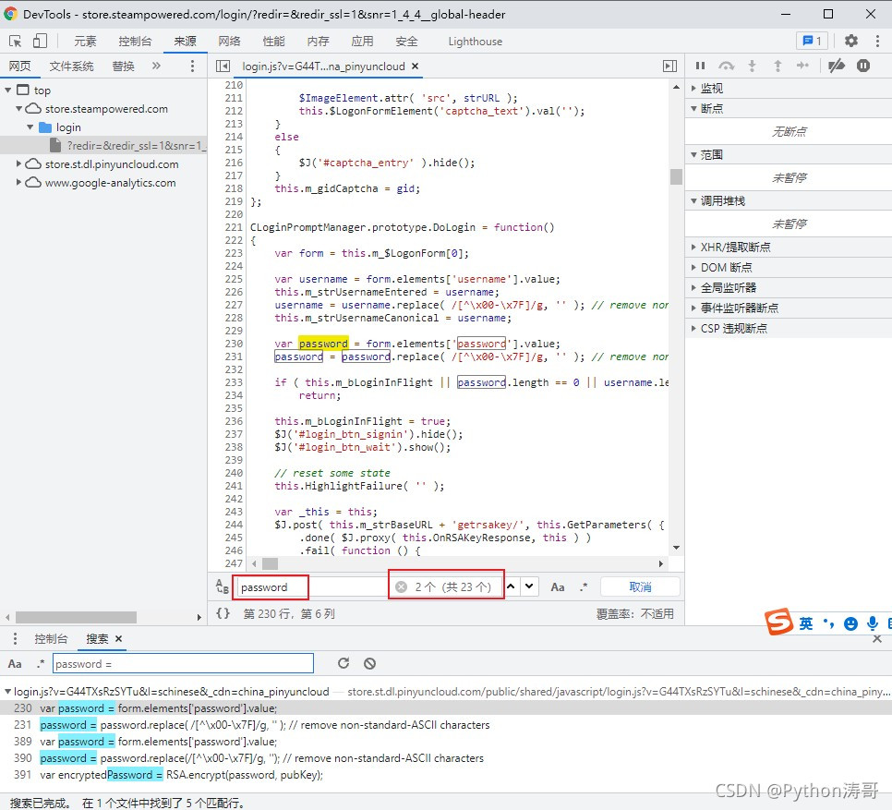The height and width of the screenshot is (810, 892).
Task: Click the code editor vertical scrollbar thumb
Action: point(676,177)
